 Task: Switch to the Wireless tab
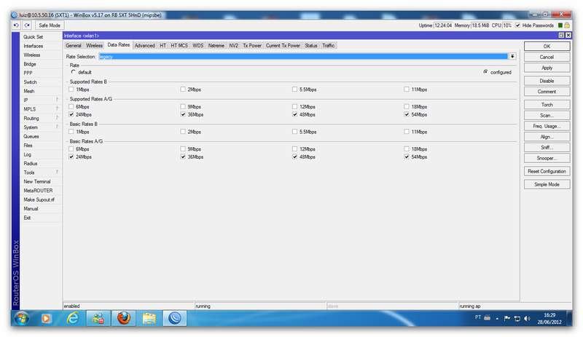coord(95,46)
